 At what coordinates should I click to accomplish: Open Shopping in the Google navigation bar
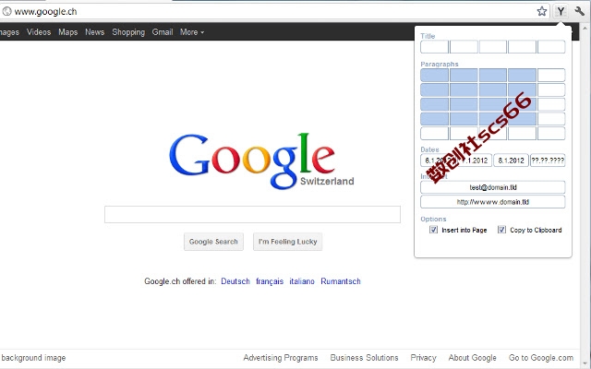(128, 32)
